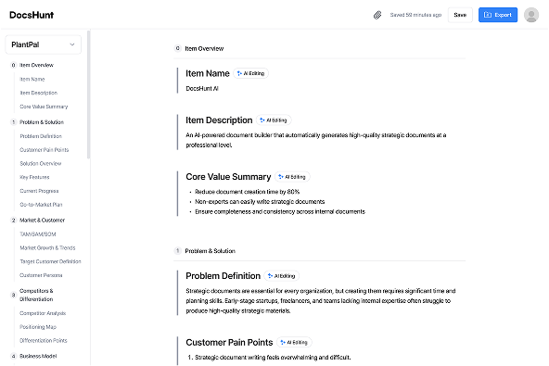549x366 pixels.
Task: Jump to Key Features in sidebar
Action: 34,177
